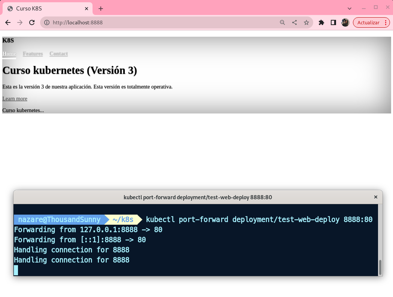Click the Actualizar update button
This screenshot has height=297, width=393.
coord(368,22)
